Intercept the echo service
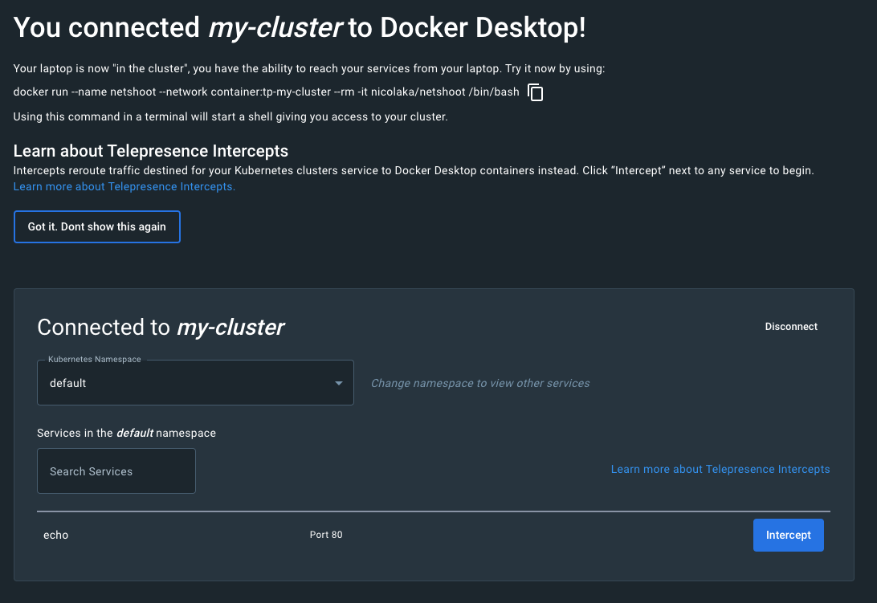 point(788,535)
